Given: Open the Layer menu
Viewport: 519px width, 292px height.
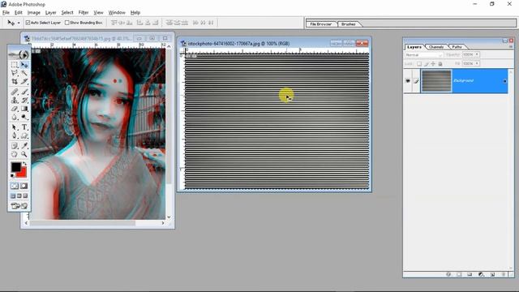Looking at the screenshot, I should click(x=50, y=13).
